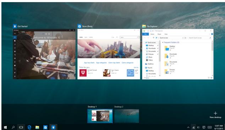This screenshot has height=130, width=225.
Task: Click the File Explorer help question icon
Action: coord(212,34)
